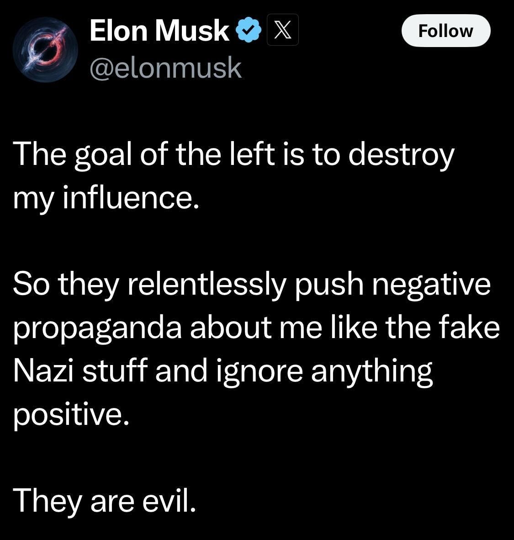Click the word 'anything' in the tweet
Image resolution: width=514 pixels, height=540 pixels.
tap(371, 372)
